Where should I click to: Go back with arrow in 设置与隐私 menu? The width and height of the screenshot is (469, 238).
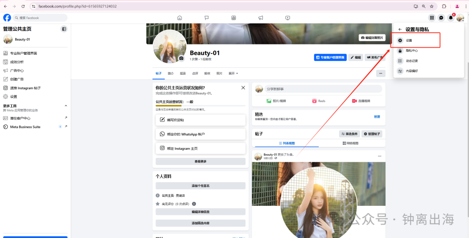400,30
